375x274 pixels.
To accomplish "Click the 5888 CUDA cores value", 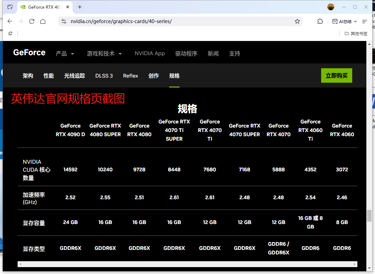I will pos(279,170).
